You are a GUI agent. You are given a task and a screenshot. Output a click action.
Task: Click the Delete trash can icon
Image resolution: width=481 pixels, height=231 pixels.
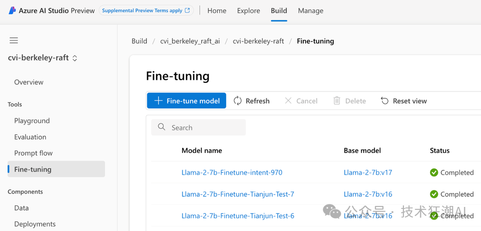point(337,101)
